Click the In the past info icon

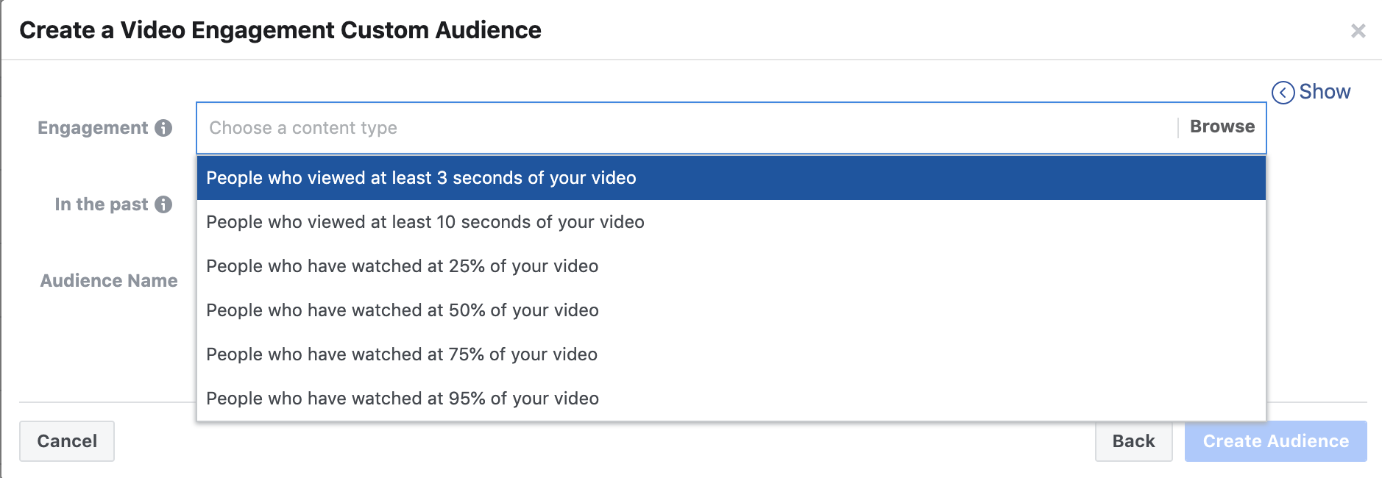pos(163,204)
